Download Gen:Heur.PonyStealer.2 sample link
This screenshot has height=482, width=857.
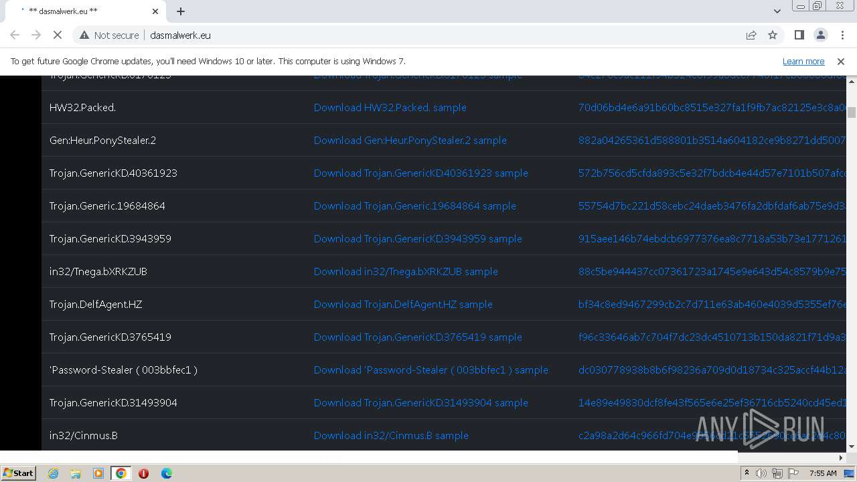click(x=410, y=140)
